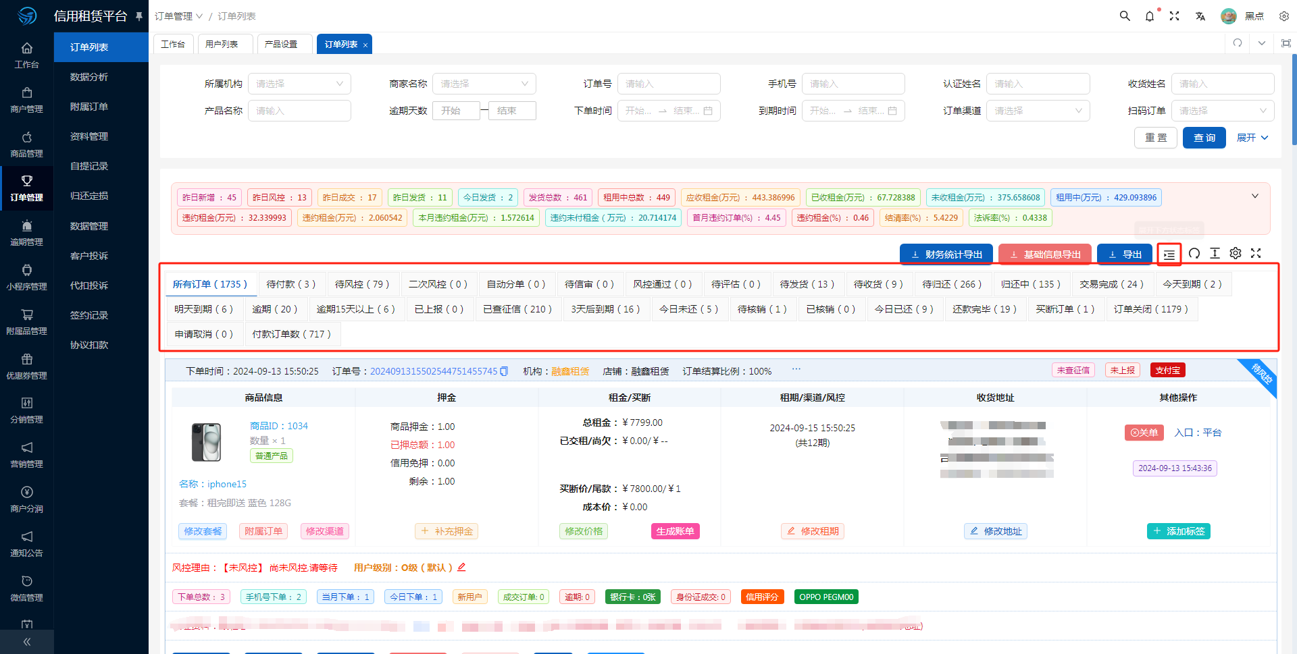Open the 订单渠道 dropdown
The height and width of the screenshot is (654, 1297).
pyautogui.click(x=1038, y=111)
